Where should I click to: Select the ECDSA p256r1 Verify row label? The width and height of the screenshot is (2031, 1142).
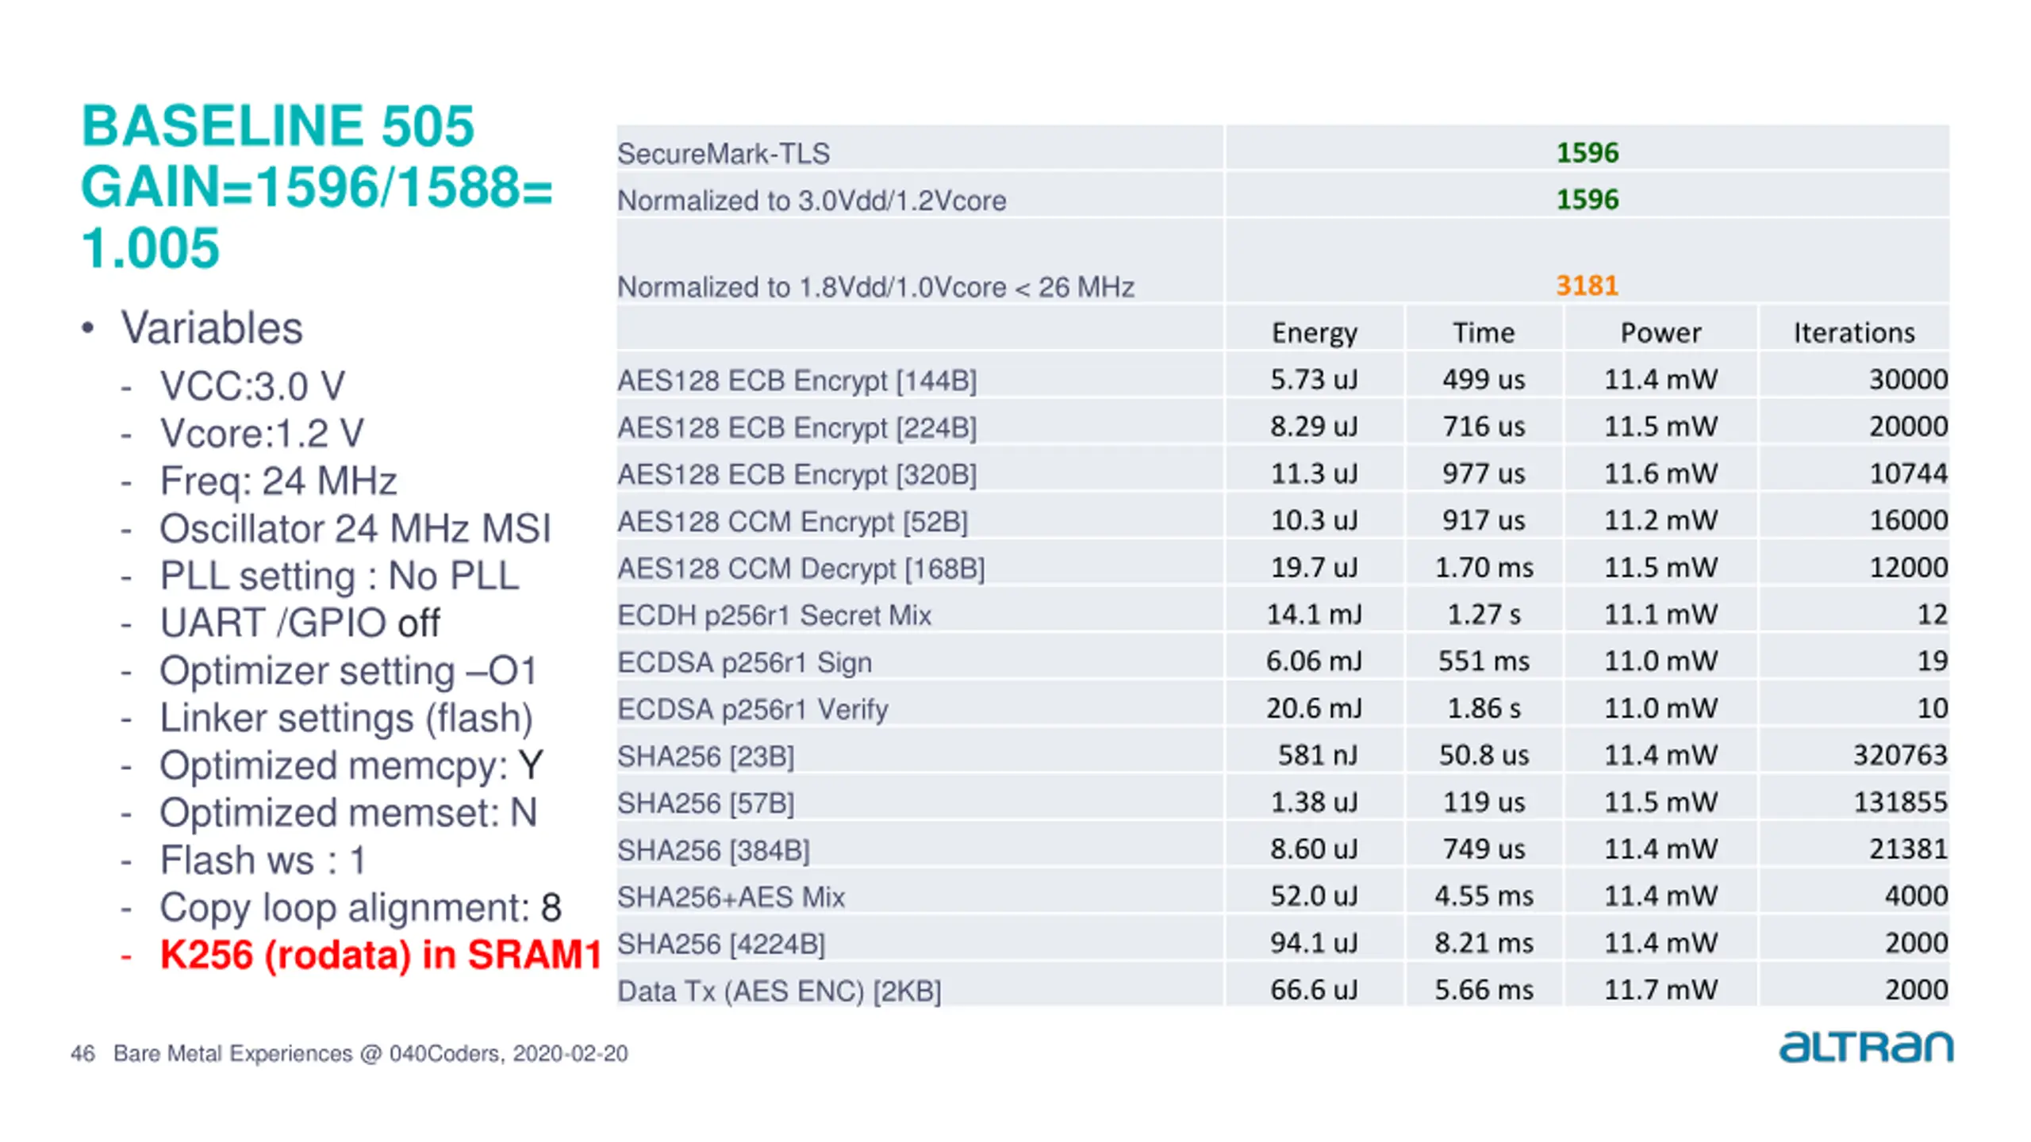pos(752,709)
